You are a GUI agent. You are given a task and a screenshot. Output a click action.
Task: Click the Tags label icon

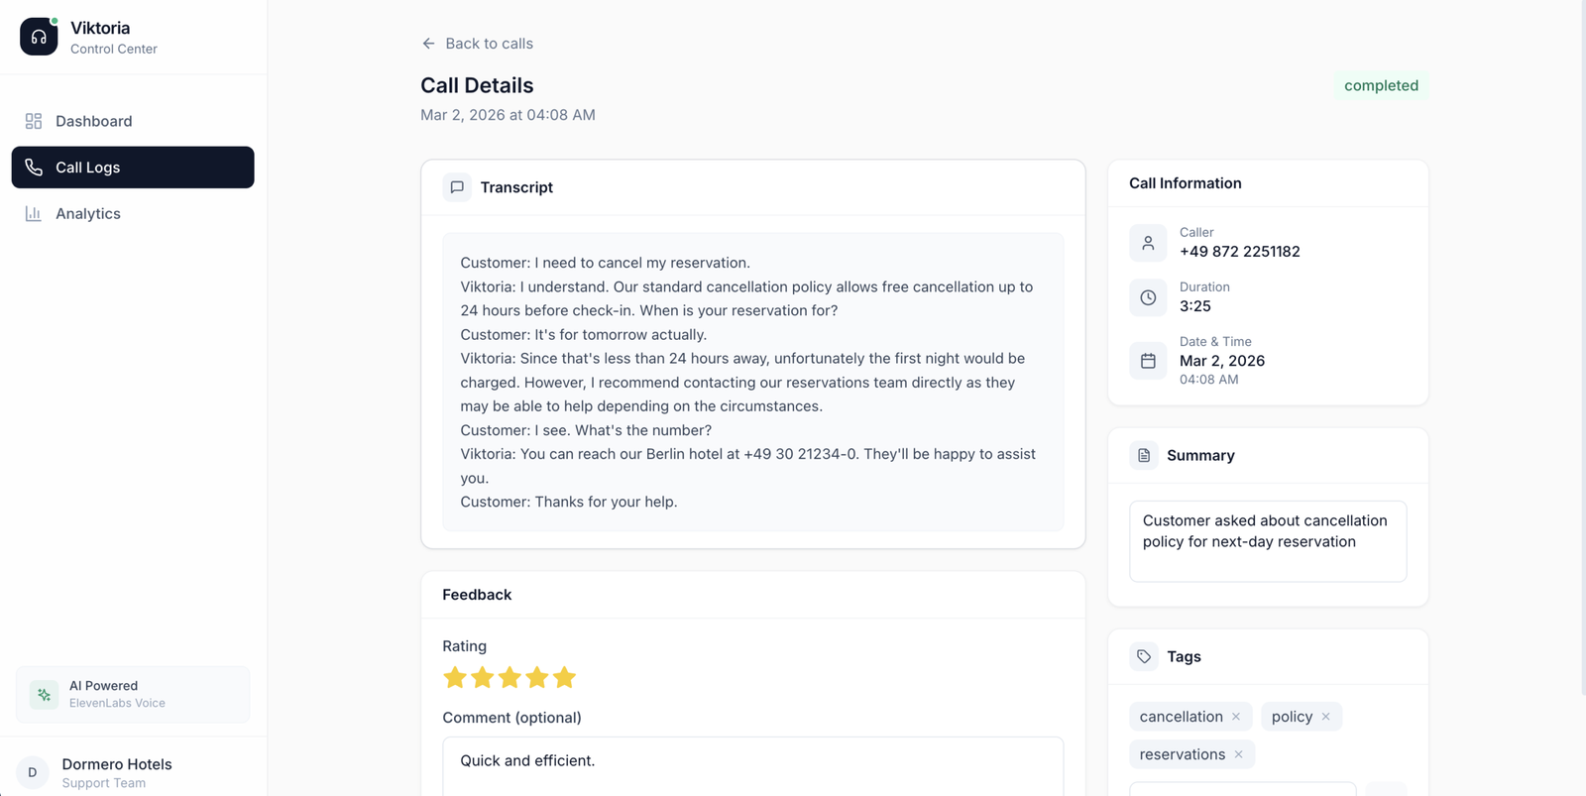pyautogui.click(x=1144, y=656)
